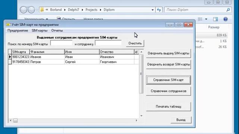239x134 pixels.
Task: Minimize the Учёт SIM-карт window
Action: tap(170, 25)
